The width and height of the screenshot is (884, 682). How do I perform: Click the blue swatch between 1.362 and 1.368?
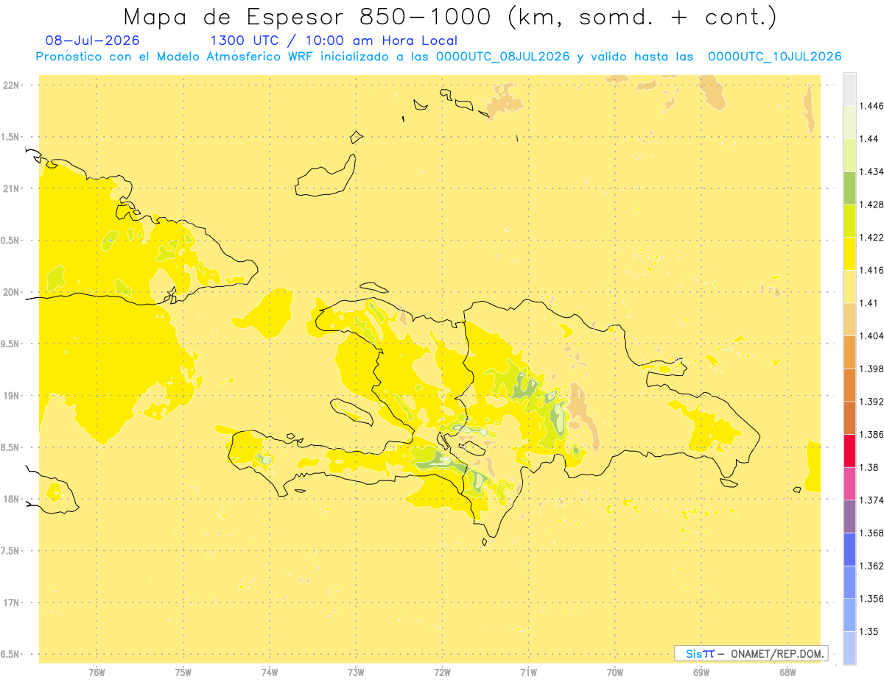point(849,549)
